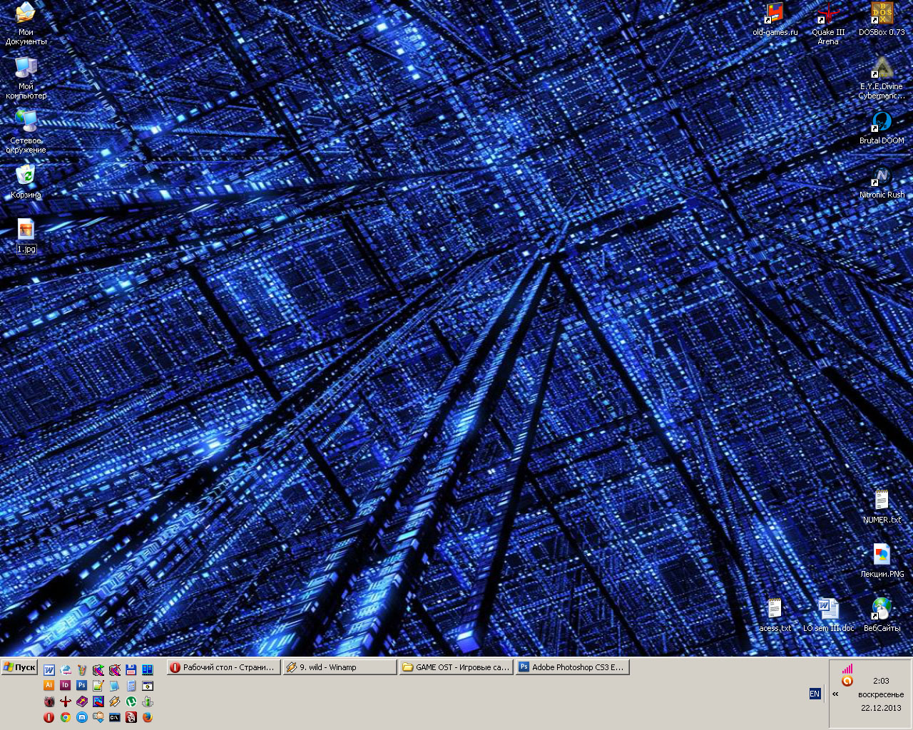The image size is (913, 730).
Task: Click the uTorrent quick launch icon
Action: click(x=131, y=701)
